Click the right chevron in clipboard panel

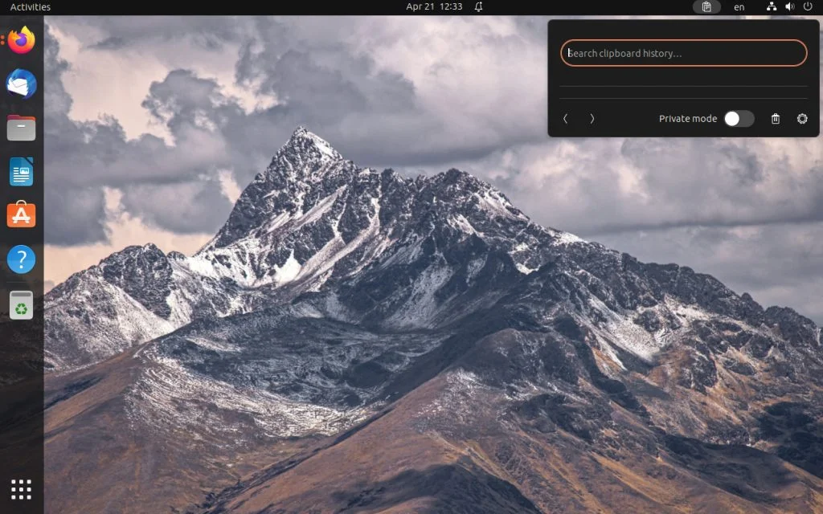[x=592, y=118]
